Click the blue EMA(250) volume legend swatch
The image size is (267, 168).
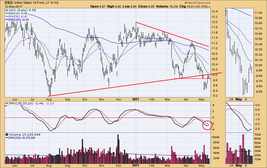pyautogui.click(x=7, y=138)
